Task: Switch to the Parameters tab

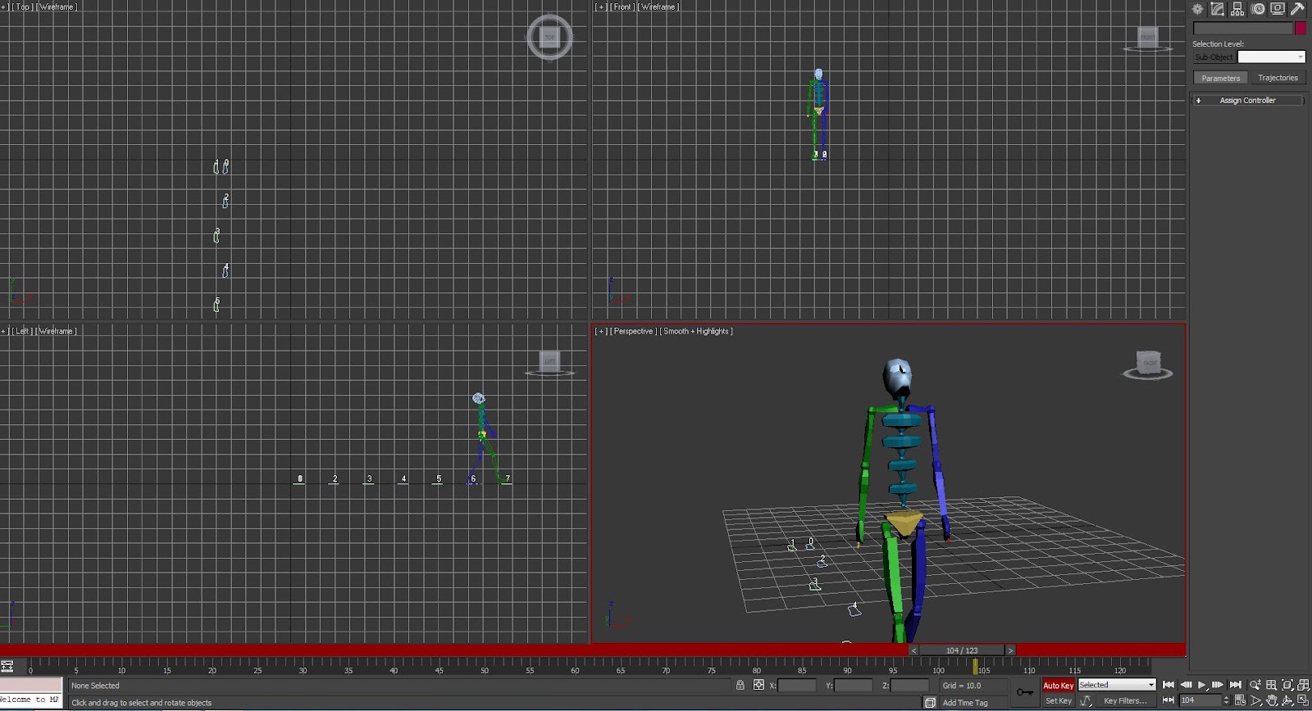Action: (1220, 78)
